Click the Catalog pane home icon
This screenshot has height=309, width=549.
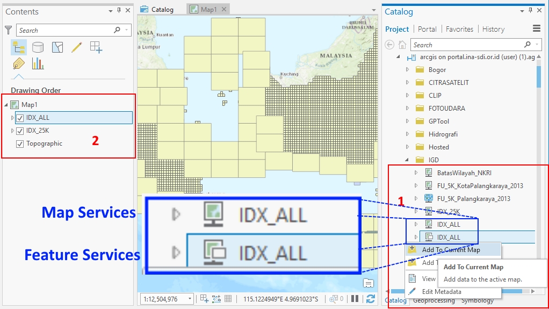[x=402, y=45]
